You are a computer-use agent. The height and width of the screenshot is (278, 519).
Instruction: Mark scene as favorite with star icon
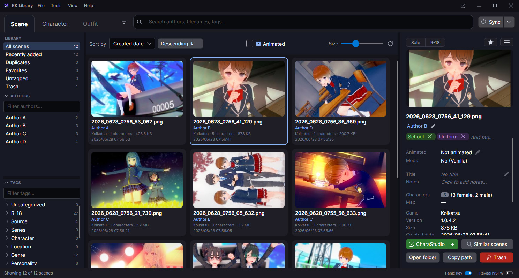point(490,42)
